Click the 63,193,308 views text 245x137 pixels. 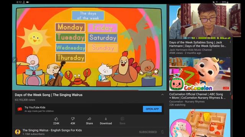(x=25, y=100)
